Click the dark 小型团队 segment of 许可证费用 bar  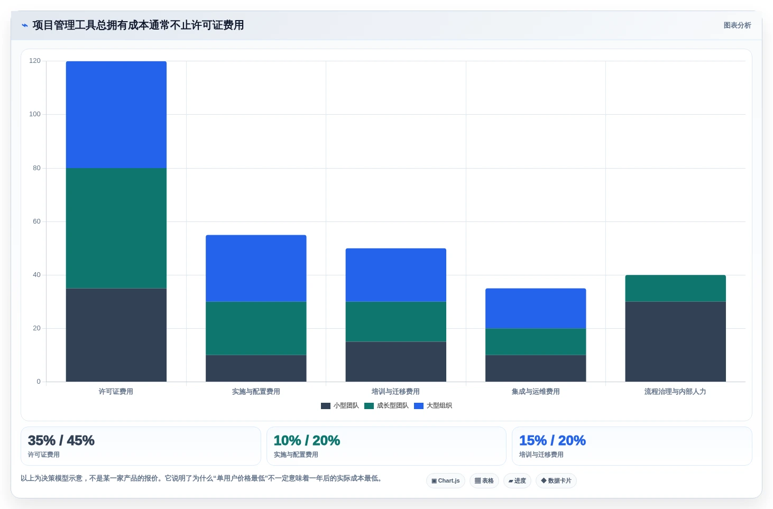(x=116, y=335)
